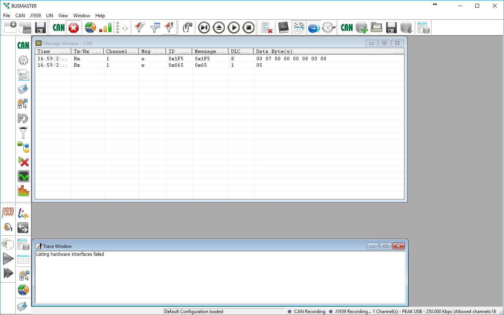Click the two opposite arrows sidebar icon
Image resolution: width=504 pixels, height=315 pixels.
tap(24, 228)
